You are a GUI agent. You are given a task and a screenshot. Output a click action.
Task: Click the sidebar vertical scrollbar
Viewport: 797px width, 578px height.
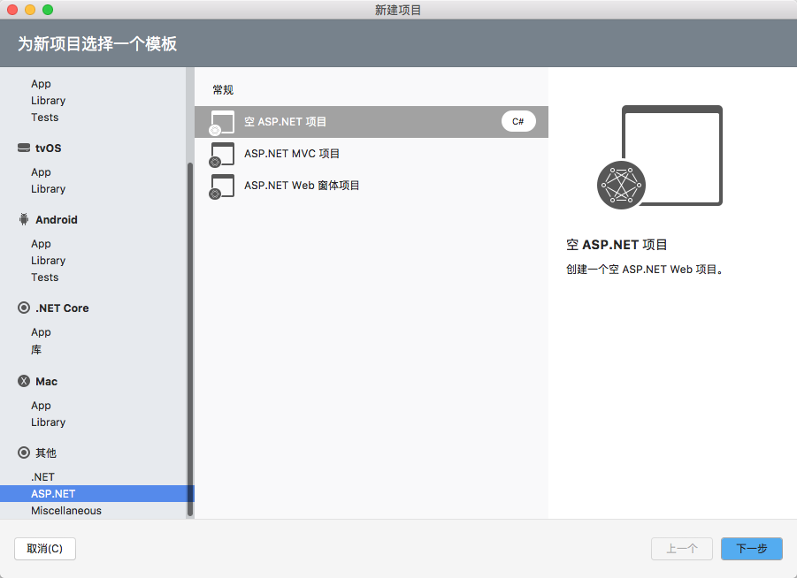coord(190,339)
